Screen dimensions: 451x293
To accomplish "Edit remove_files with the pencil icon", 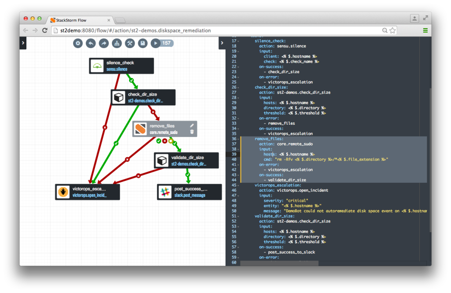I will pyautogui.click(x=192, y=126).
